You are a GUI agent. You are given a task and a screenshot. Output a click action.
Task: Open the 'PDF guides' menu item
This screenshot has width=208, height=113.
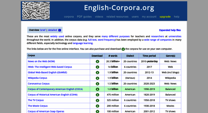[x=84, y=17]
